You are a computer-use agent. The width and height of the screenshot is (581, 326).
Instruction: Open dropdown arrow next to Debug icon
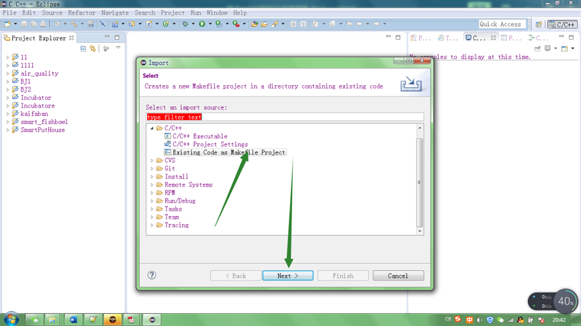(x=193, y=24)
